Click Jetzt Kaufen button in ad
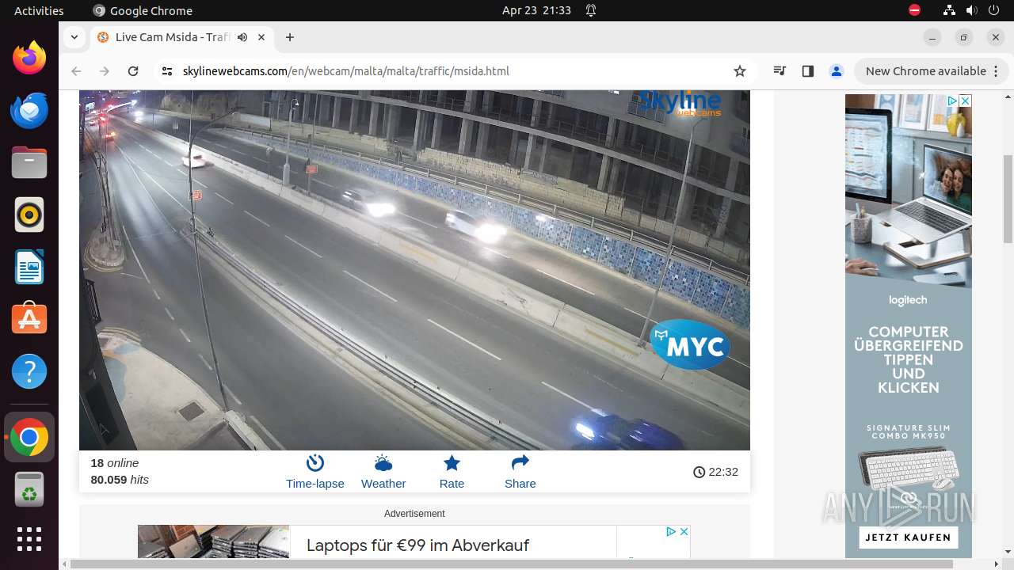This screenshot has height=570, width=1014. click(908, 538)
